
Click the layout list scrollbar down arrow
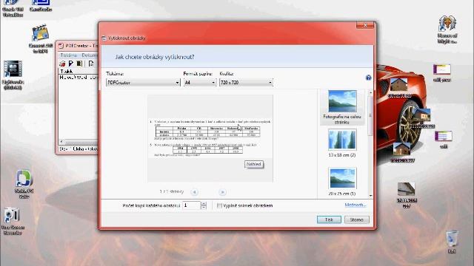pyautogui.click(x=370, y=196)
